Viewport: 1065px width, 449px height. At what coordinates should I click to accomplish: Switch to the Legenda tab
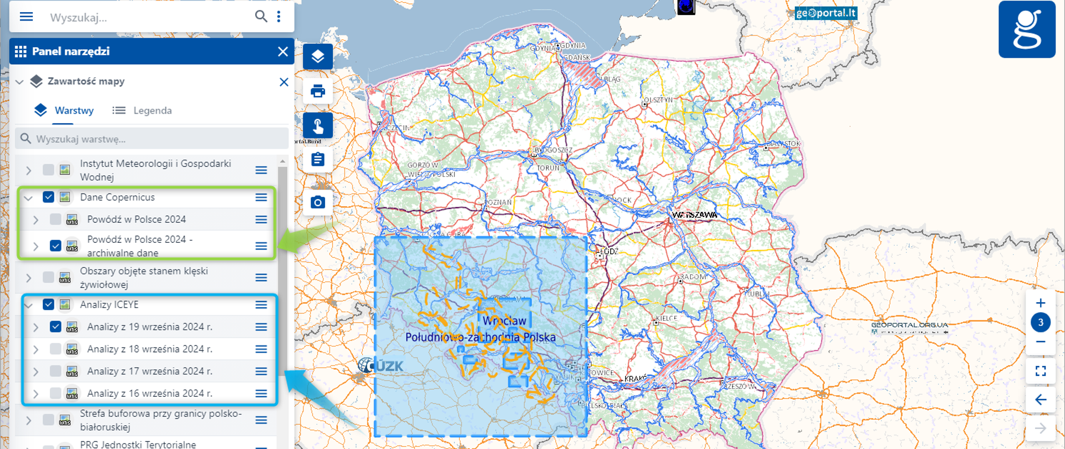(143, 111)
